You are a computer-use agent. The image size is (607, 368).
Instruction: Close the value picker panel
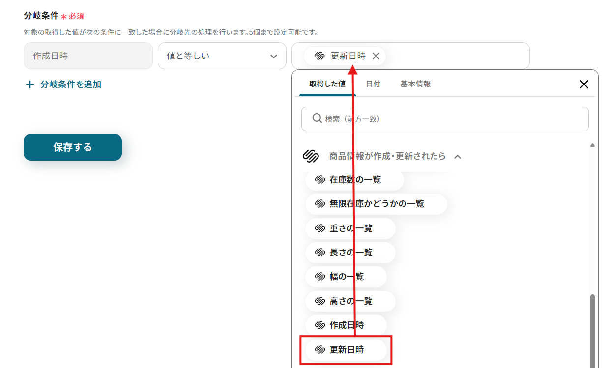(584, 84)
